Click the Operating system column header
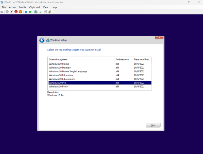 (x=81, y=60)
